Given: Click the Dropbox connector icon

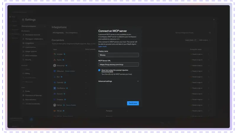Looking at the screenshot, I should click(x=55, y=100).
